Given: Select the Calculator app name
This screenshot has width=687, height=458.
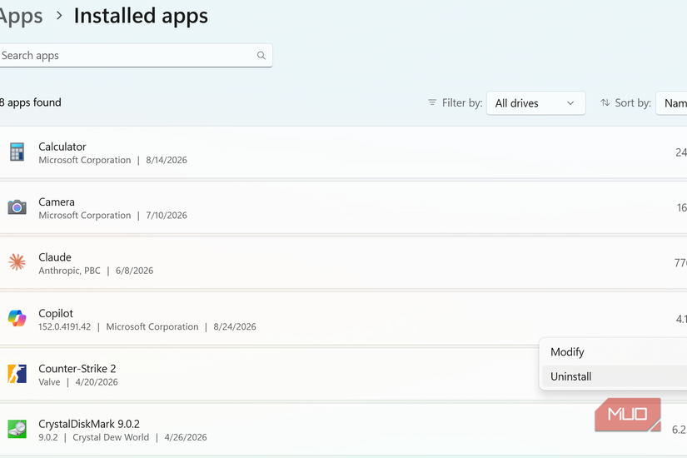Looking at the screenshot, I should click(62, 147).
